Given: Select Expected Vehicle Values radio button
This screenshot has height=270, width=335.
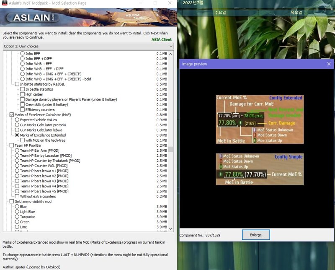Looking at the screenshot, I should (x=17, y=120).
